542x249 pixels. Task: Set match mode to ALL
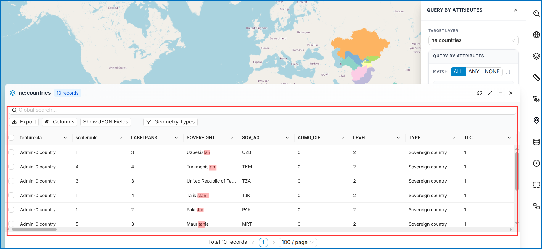458,72
